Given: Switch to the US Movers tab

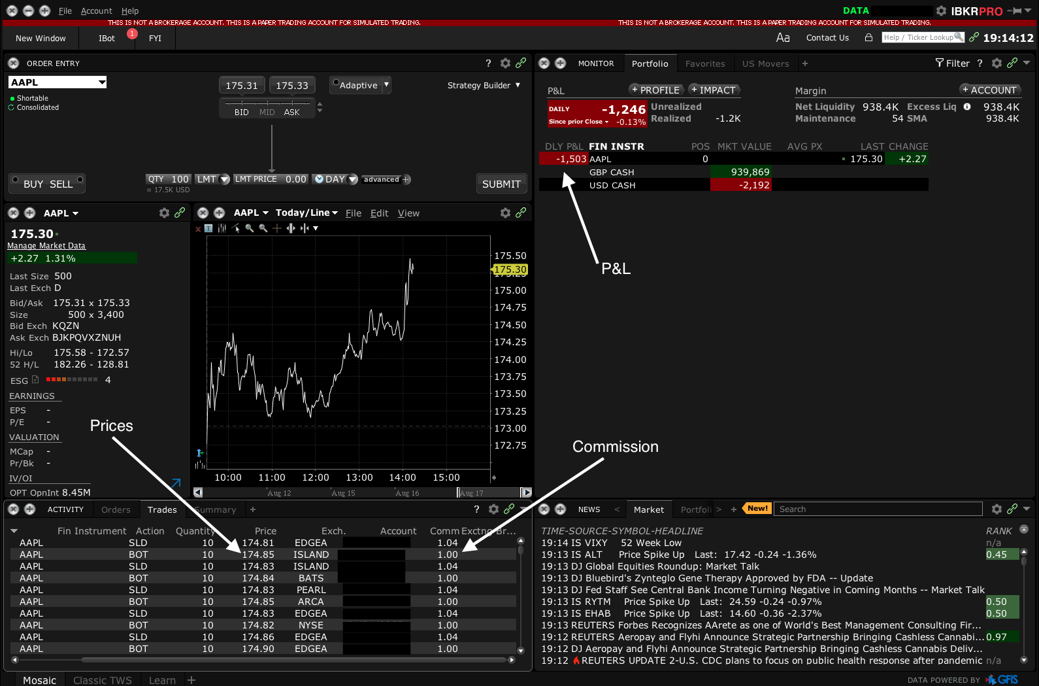Looking at the screenshot, I should [x=765, y=63].
